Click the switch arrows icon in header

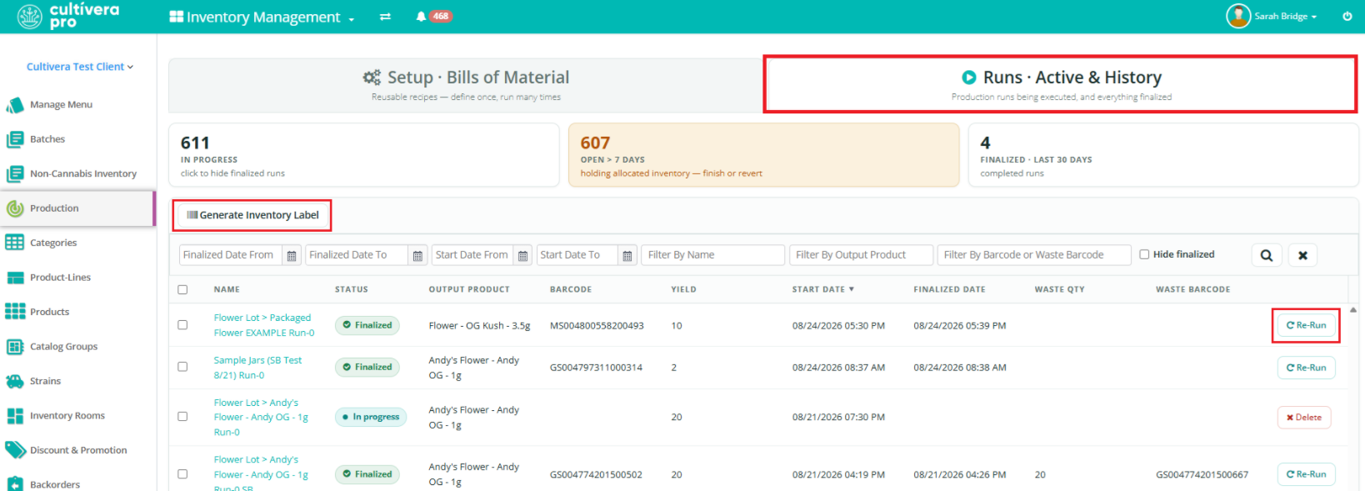[x=385, y=17]
